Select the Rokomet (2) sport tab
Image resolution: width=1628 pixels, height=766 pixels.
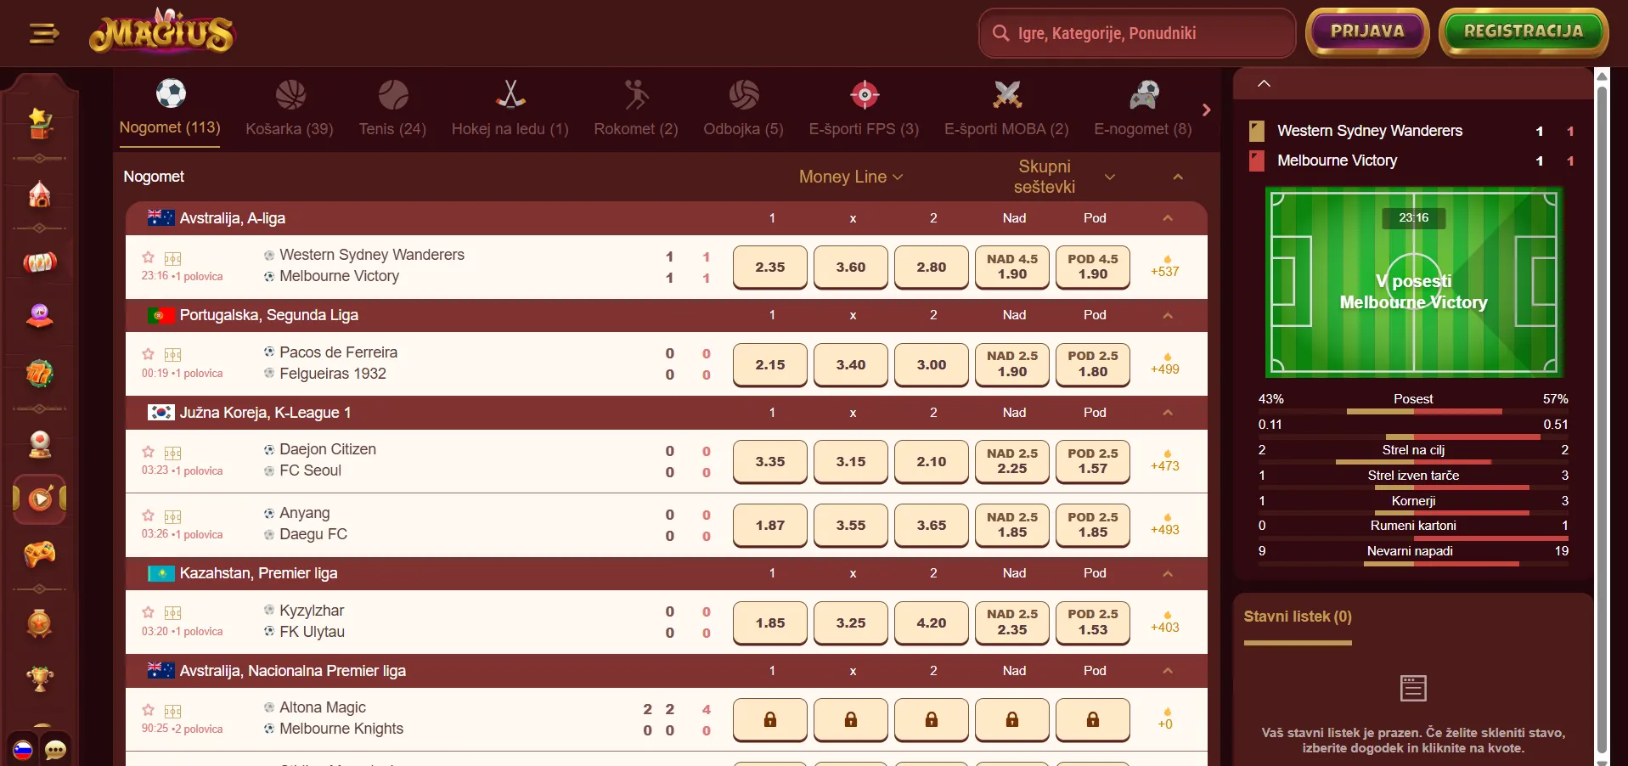(636, 108)
